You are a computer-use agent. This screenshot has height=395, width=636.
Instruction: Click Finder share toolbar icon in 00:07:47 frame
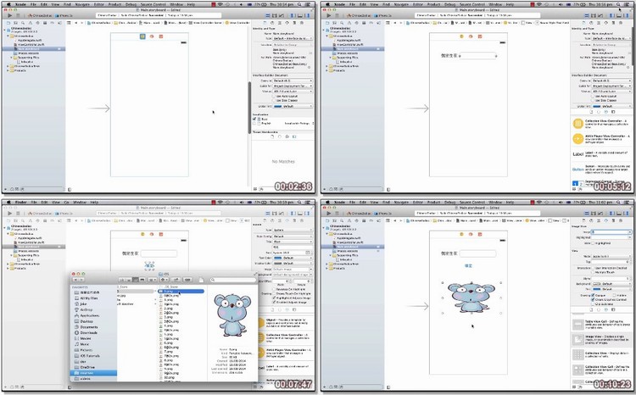coord(176,280)
